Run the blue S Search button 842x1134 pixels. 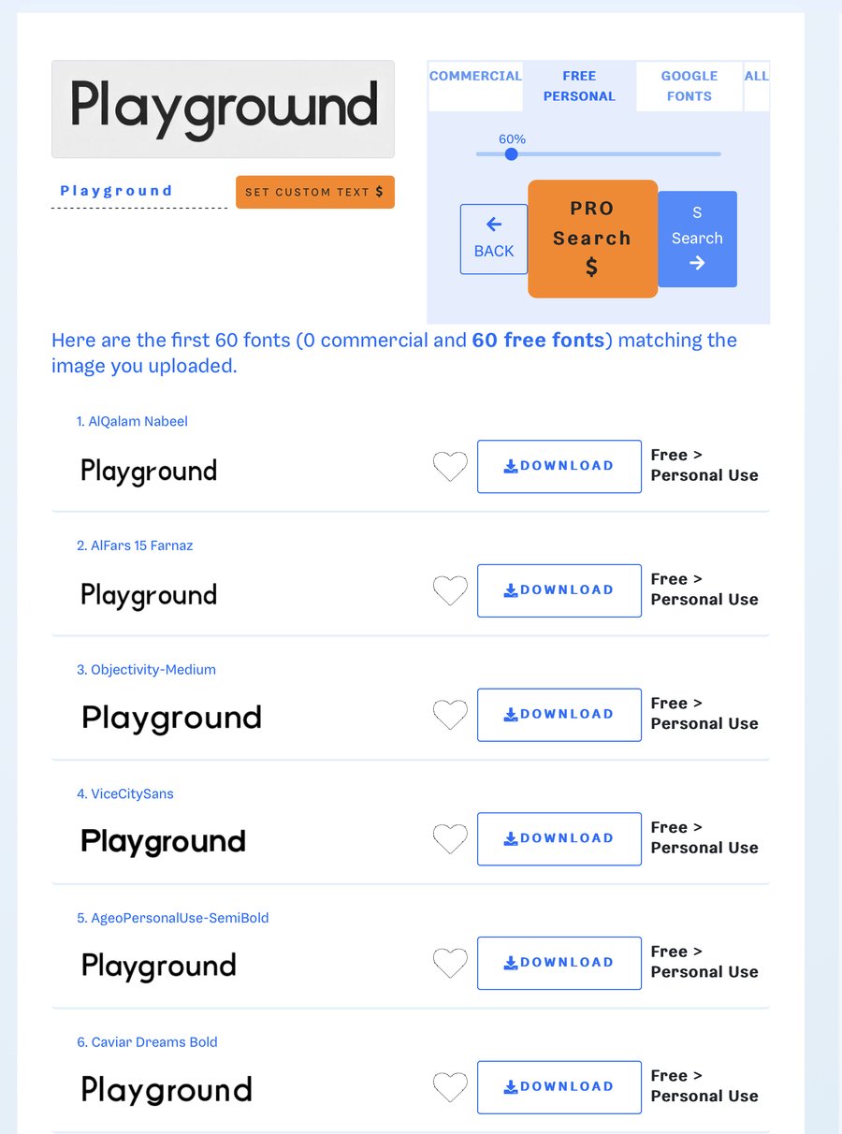coord(697,239)
